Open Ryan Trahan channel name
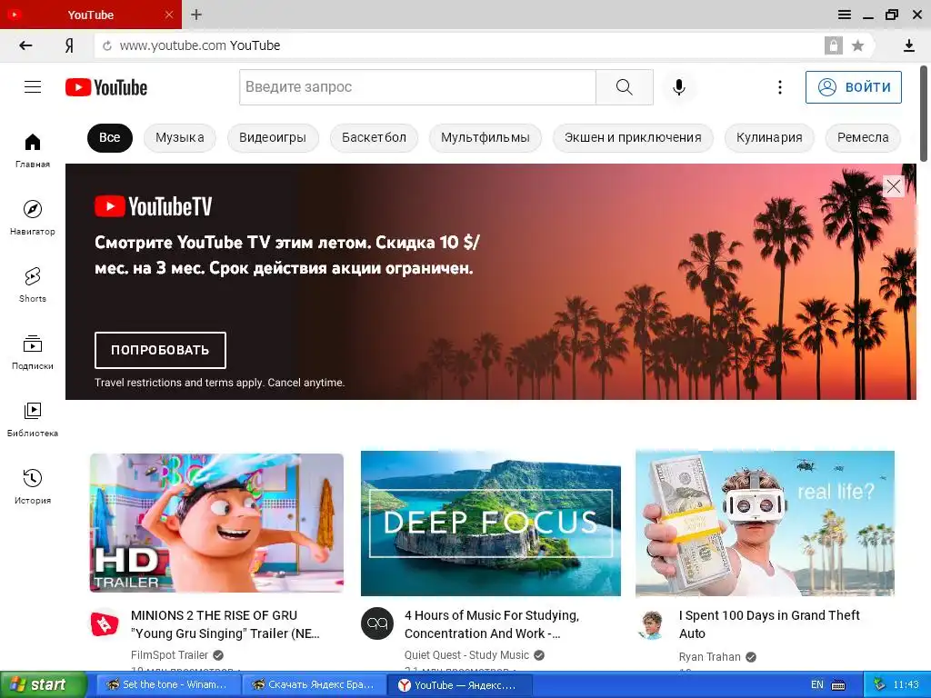Image resolution: width=931 pixels, height=698 pixels. [709, 657]
